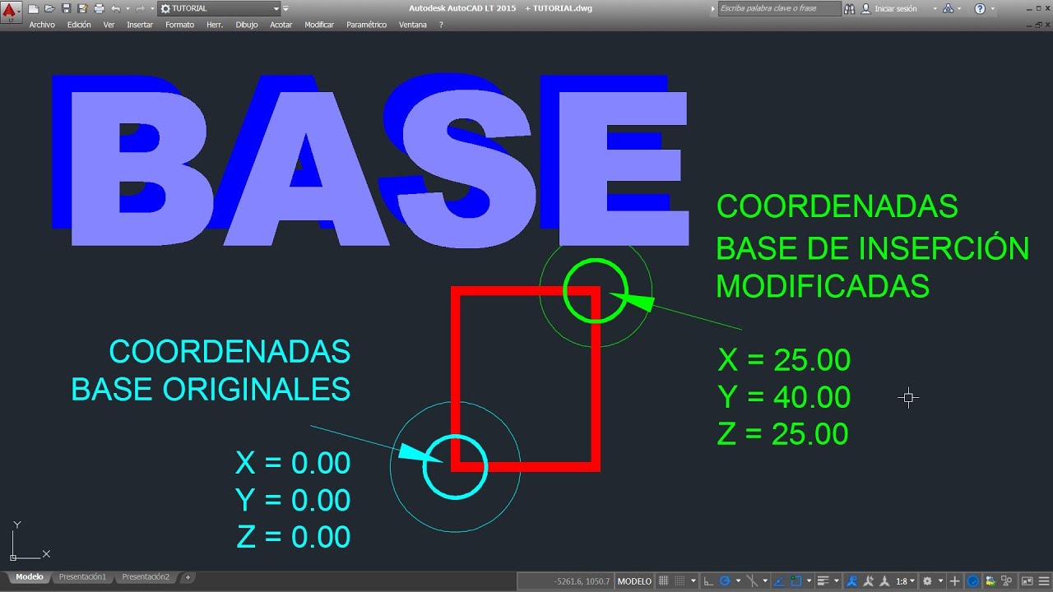Screen dimensions: 1053x592
Task: Click the 'Escriba palabra clave o frase' search field
Action: click(779, 8)
